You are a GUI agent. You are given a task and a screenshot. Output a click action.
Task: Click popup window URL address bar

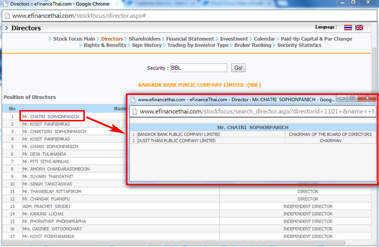tap(253, 111)
